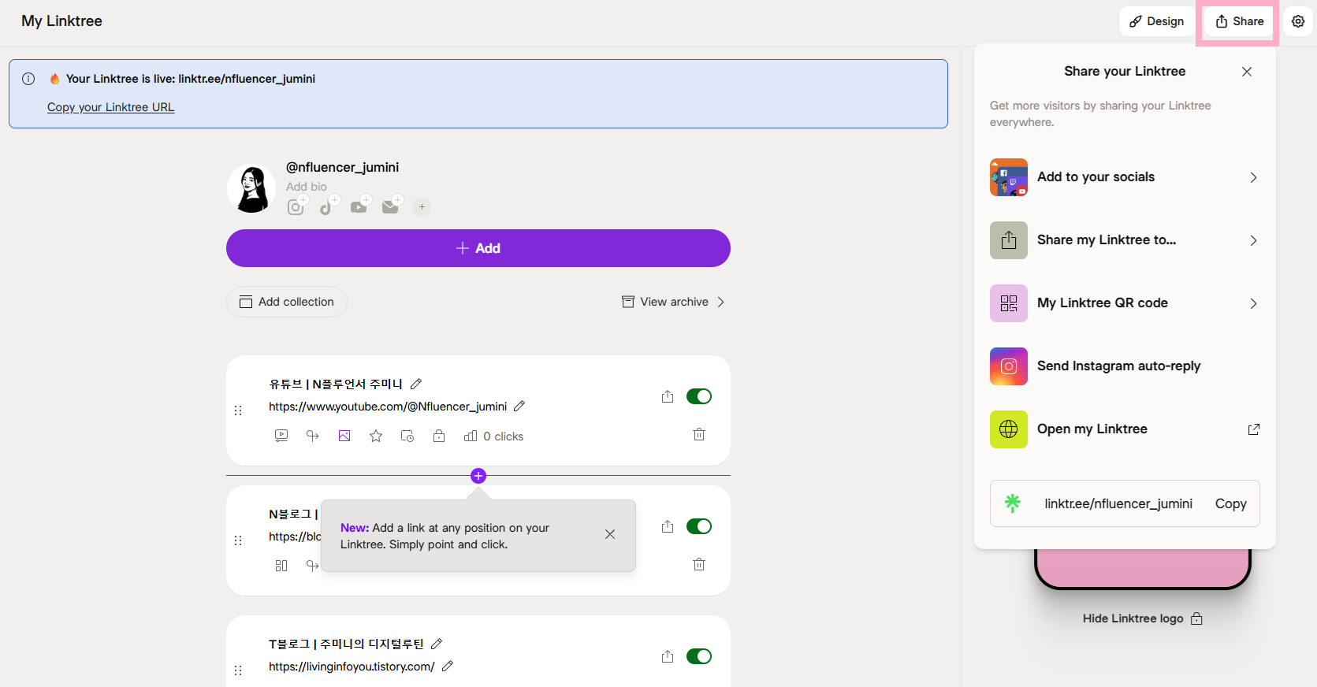Viewport: 1317px width, 687px height.
Task: Open thumbnail image icon on 유튜브 card
Action: tap(344, 436)
